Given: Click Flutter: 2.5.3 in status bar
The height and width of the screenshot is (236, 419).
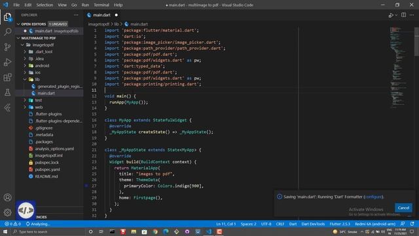Looking at the screenshot, I should point(340,224).
